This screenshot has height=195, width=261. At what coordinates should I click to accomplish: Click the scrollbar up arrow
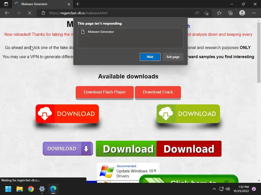[x=258, y=20]
